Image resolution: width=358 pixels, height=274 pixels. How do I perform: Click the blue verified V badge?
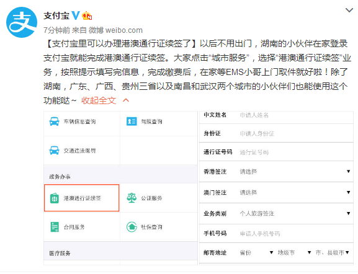[76, 15]
